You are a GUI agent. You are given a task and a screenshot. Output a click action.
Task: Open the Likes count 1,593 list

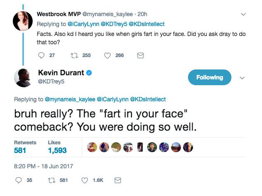point(57,151)
